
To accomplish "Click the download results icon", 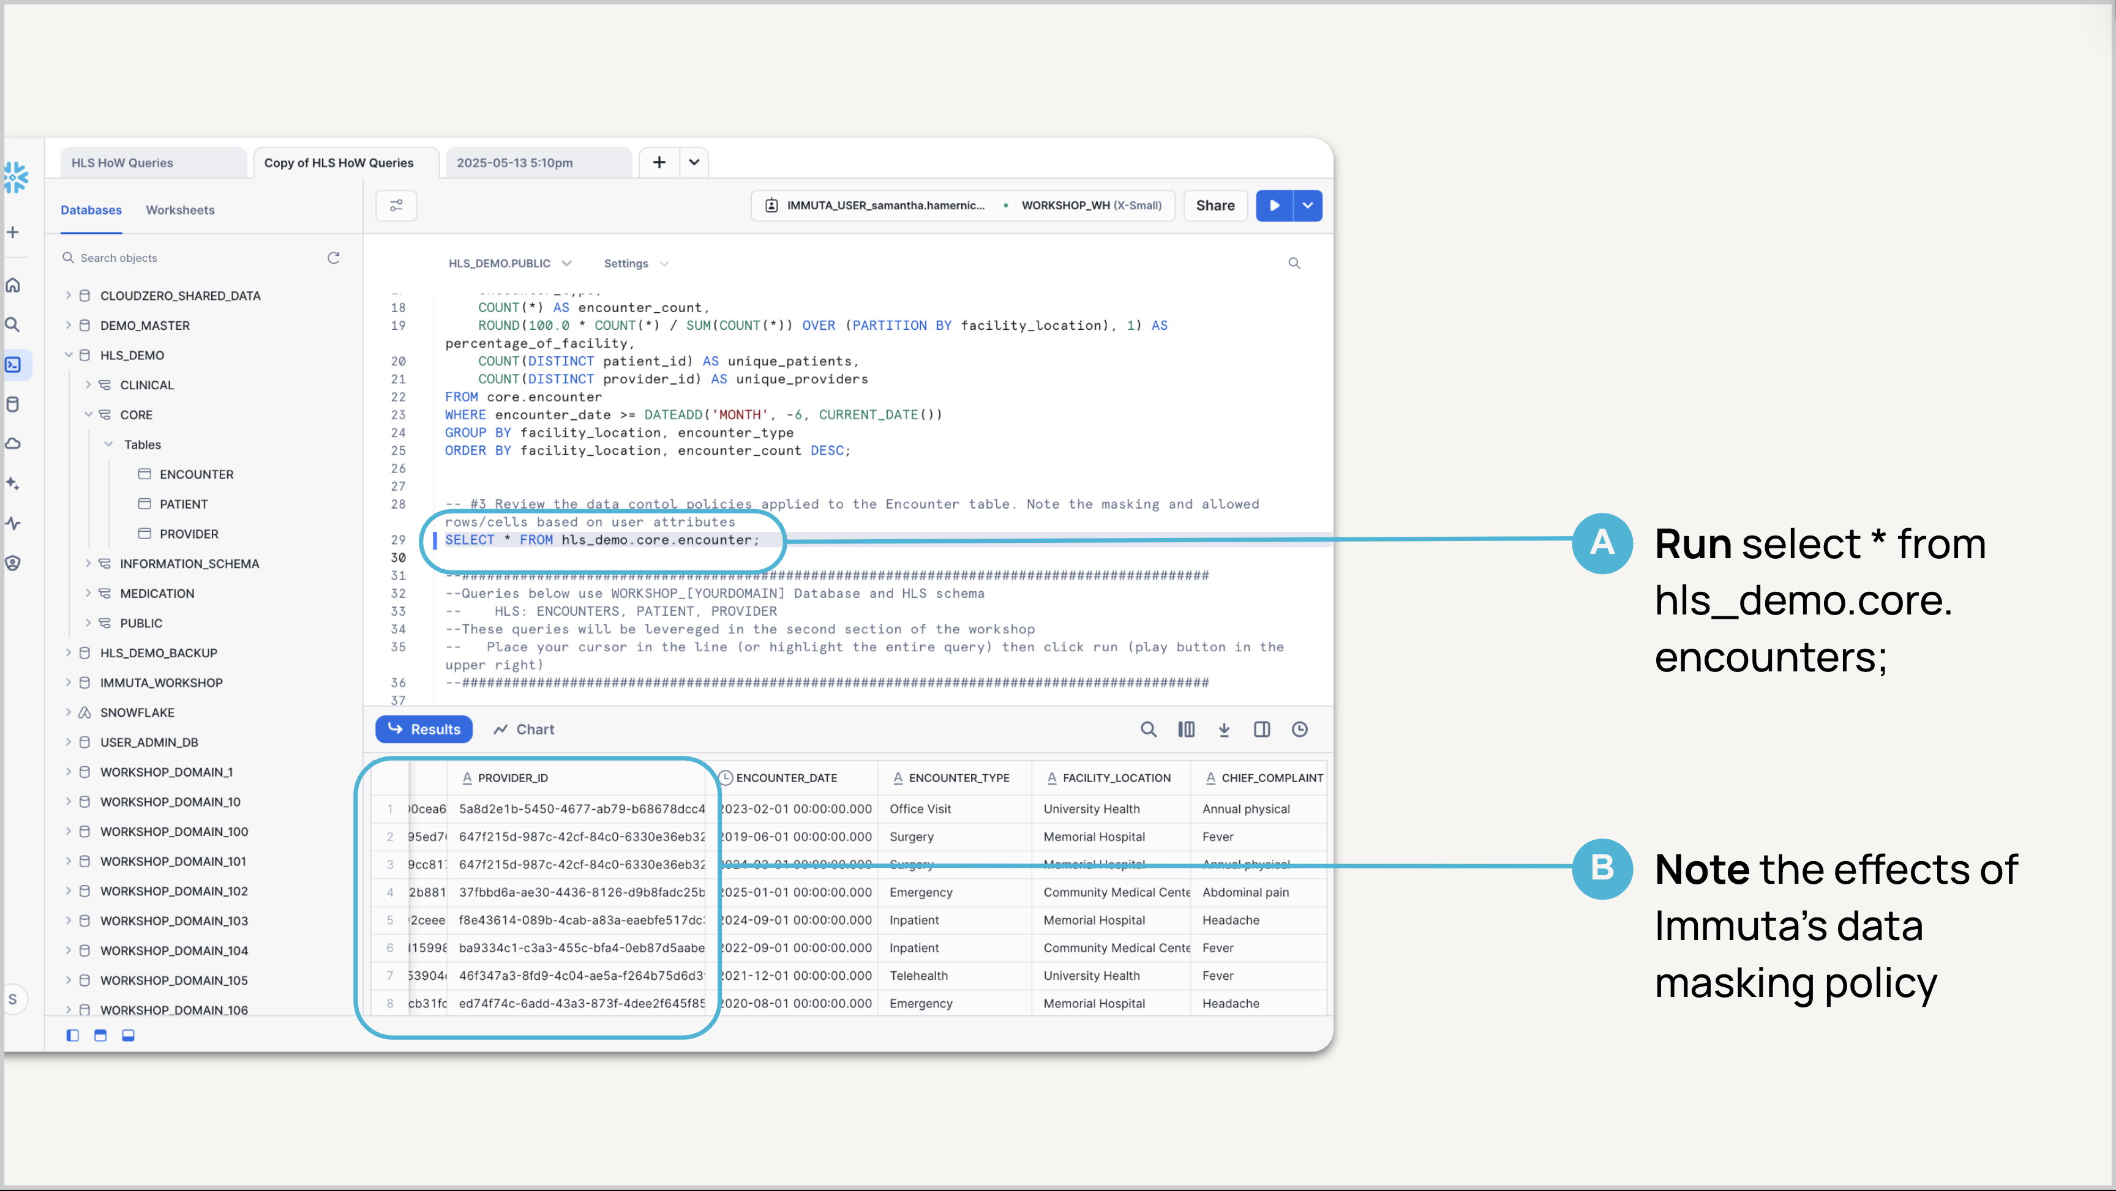I will (x=1224, y=730).
